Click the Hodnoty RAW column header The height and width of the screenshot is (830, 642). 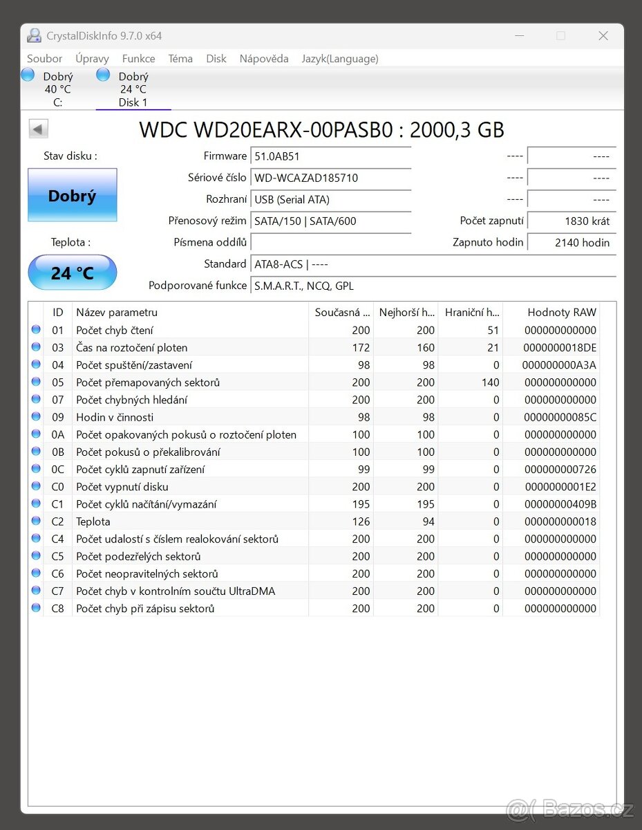click(551, 313)
